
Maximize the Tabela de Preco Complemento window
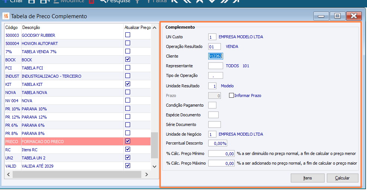337,16
